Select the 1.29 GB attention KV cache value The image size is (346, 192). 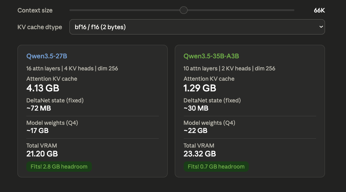click(200, 88)
